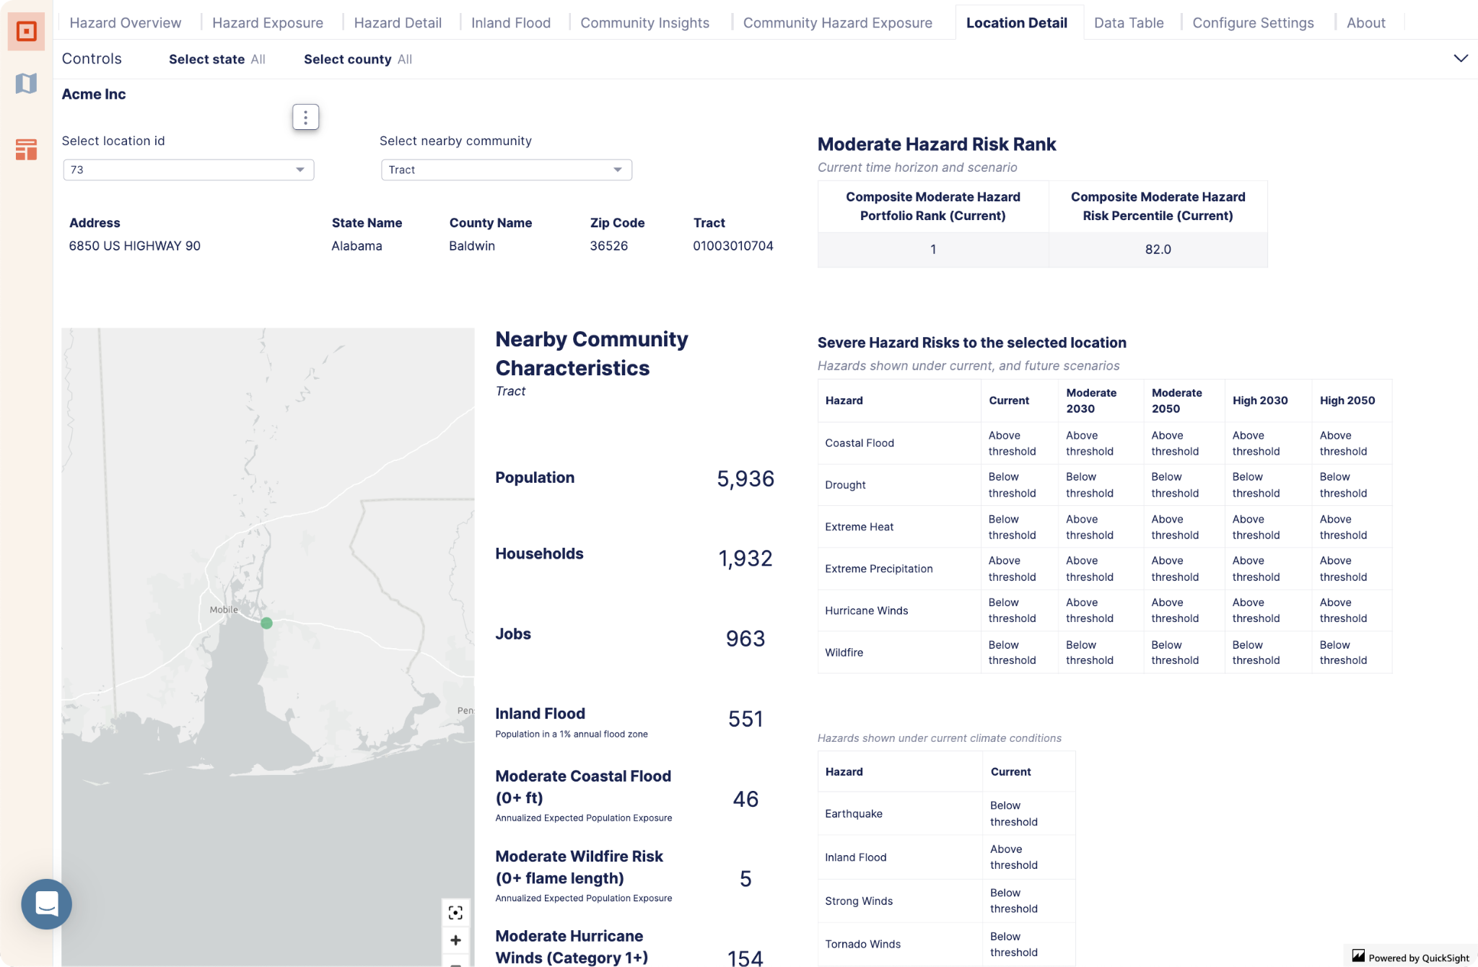
Task: Click the map recenter focus icon
Action: click(x=455, y=913)
